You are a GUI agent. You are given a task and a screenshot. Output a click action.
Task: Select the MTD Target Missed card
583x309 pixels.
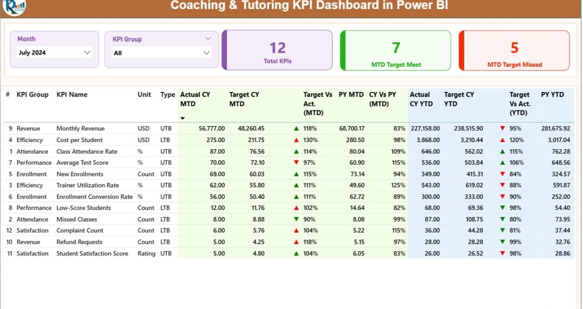[x=514, y=51]
